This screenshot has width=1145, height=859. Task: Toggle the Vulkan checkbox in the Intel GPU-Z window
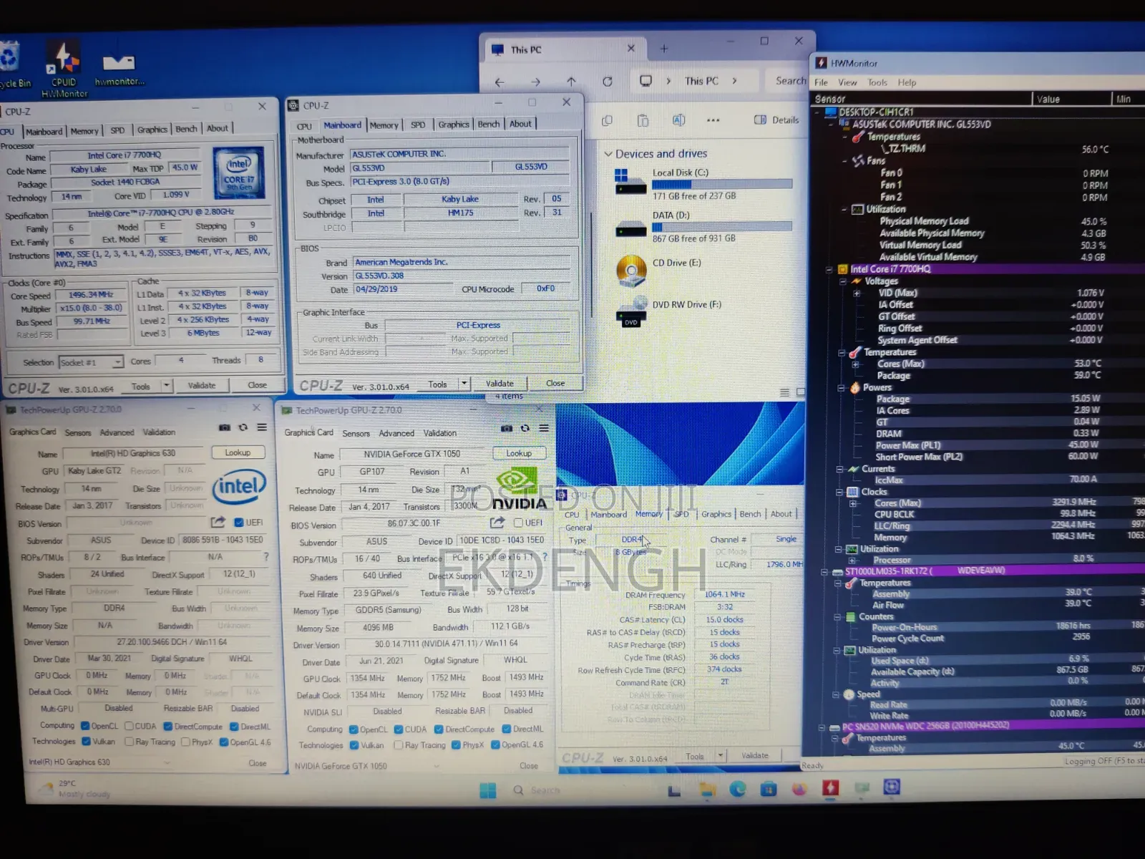tap(85, 742)
